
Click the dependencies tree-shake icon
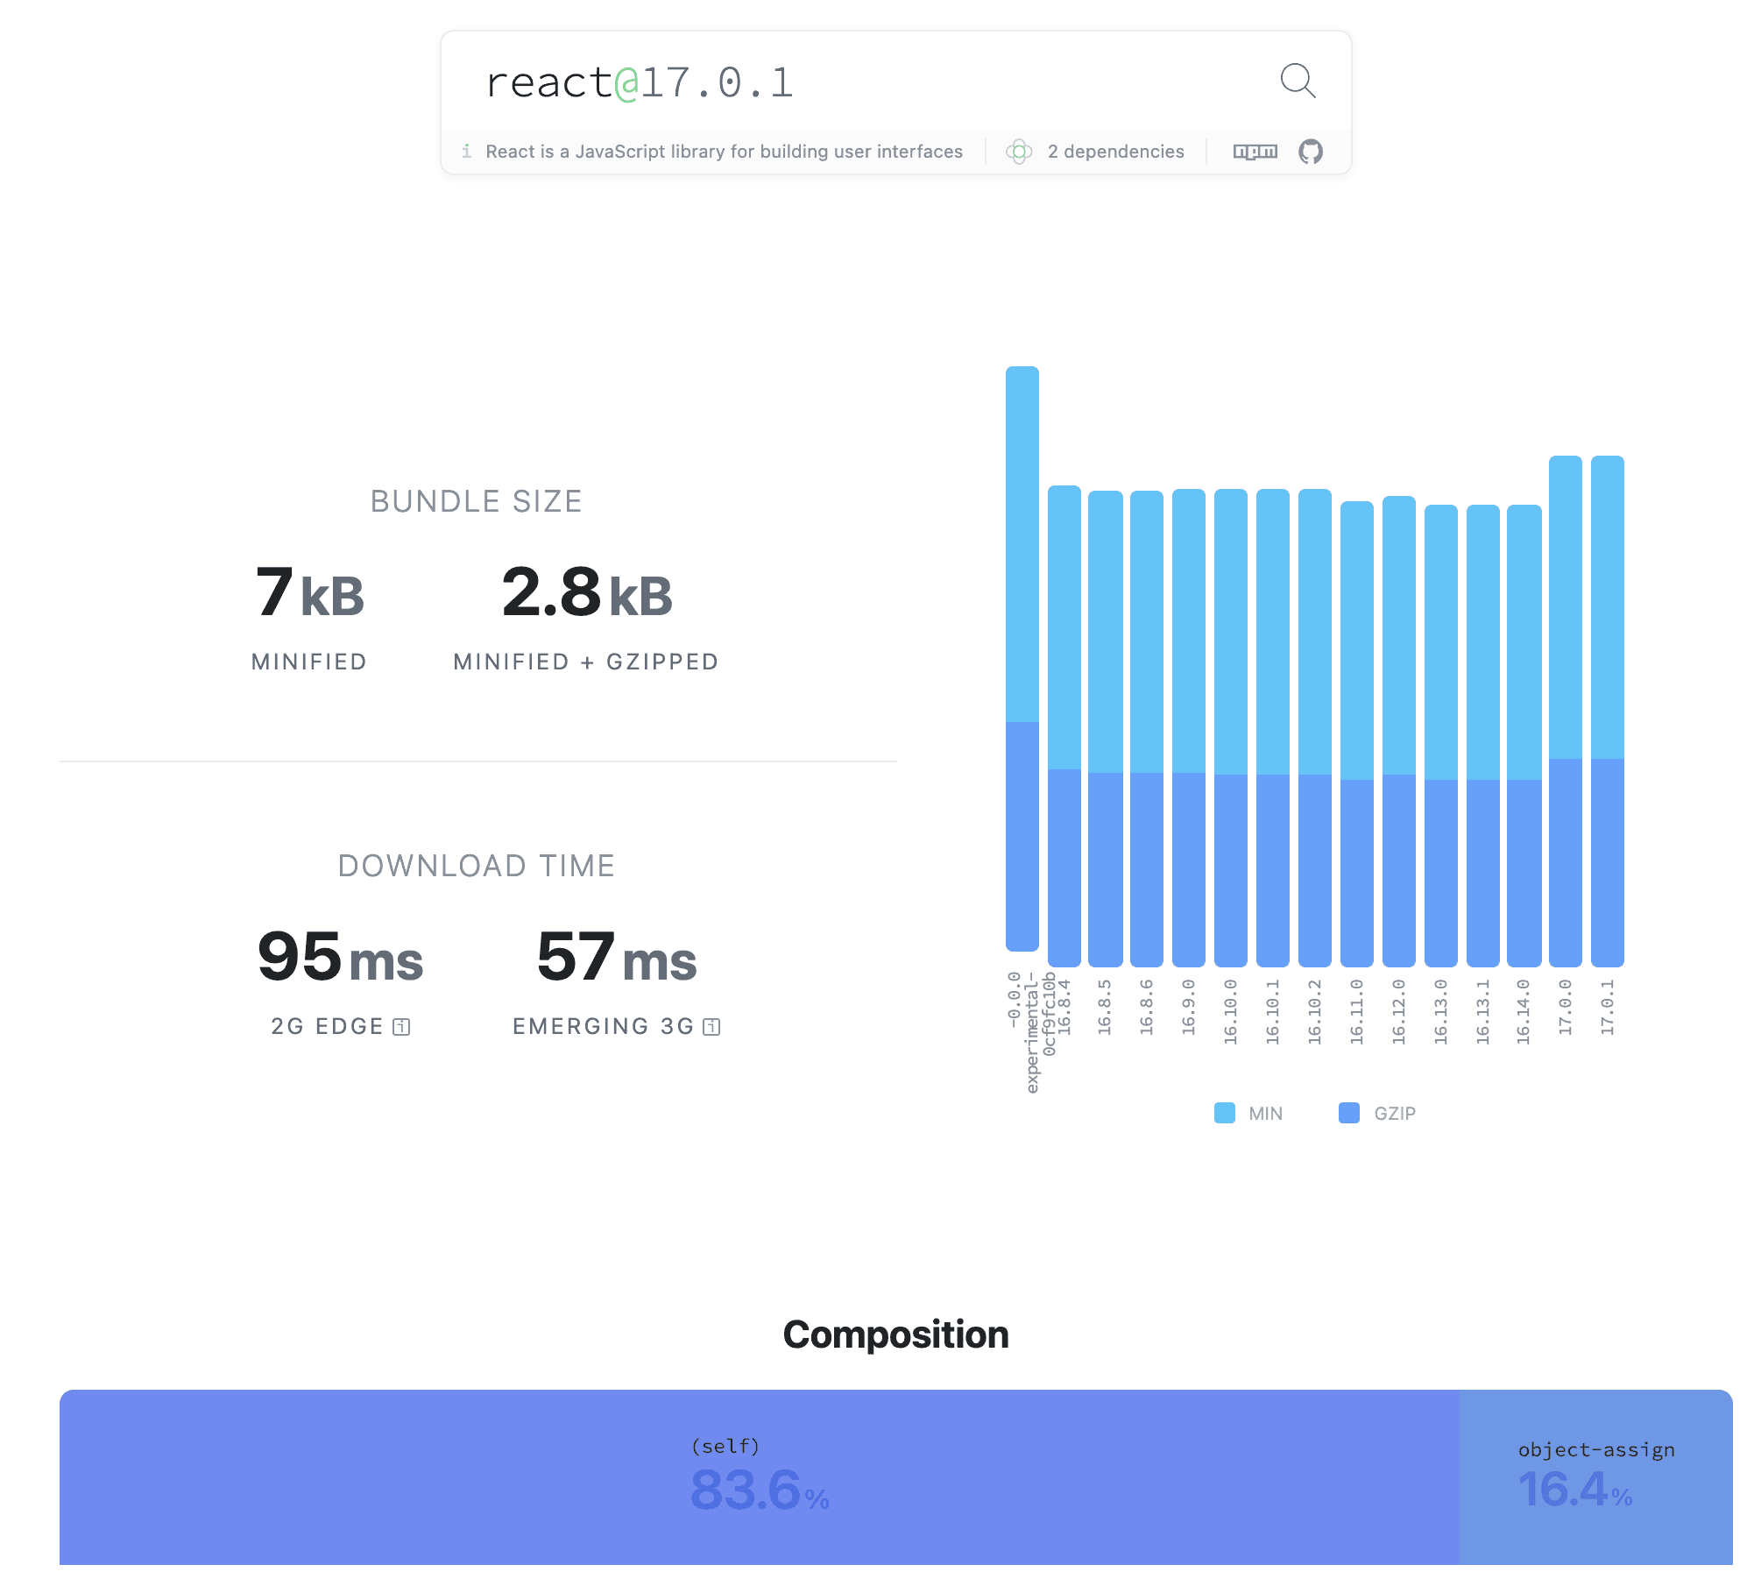click(1018, 152)
